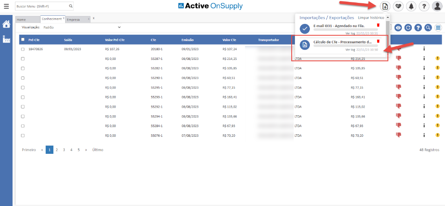The width and height of the screenshot is (445, 206).
Task: Click thumbs-down icon on CTe 55282-1 row
Action: click(398, 68)
